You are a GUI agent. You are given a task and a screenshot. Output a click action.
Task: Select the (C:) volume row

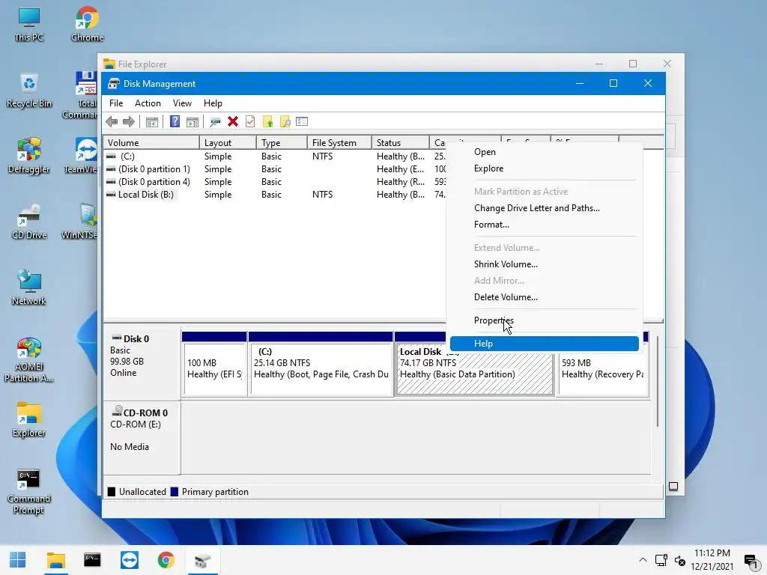point(275,156)
